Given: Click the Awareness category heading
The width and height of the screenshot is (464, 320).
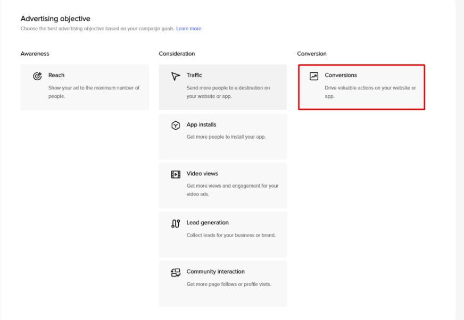Looking at the screenshot, I should [x=35, y=54].
